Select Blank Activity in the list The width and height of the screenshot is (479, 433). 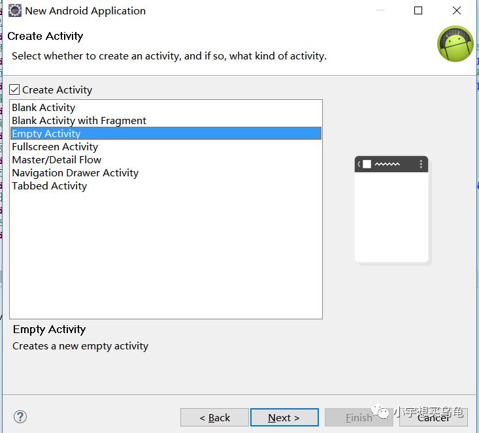coord(166,108)
